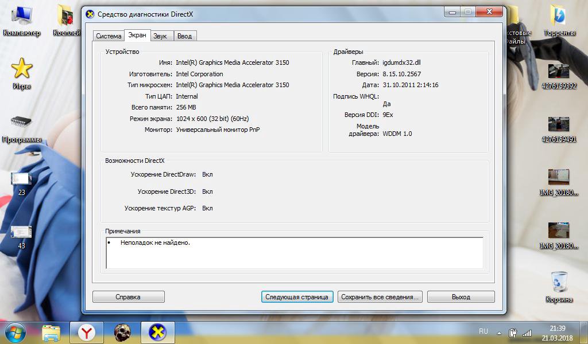This screenshot has width=588, height=344.
Task: Click the Примечания notes text box
Action: (x=295, y=253)
